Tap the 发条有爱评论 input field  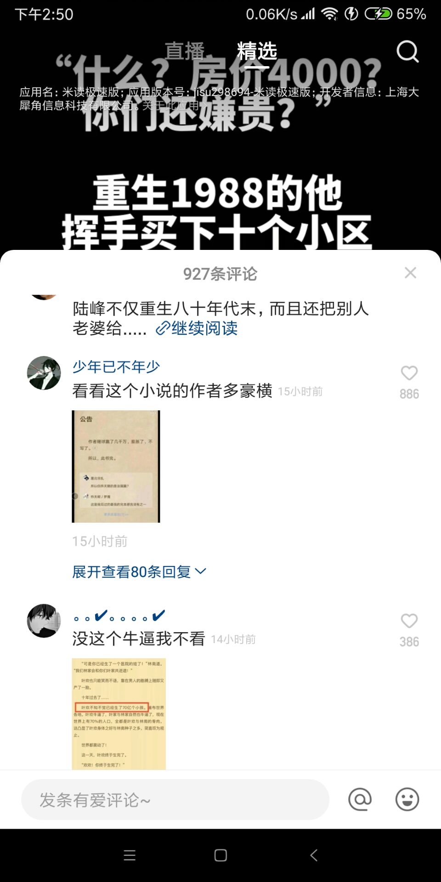point(175,799)
